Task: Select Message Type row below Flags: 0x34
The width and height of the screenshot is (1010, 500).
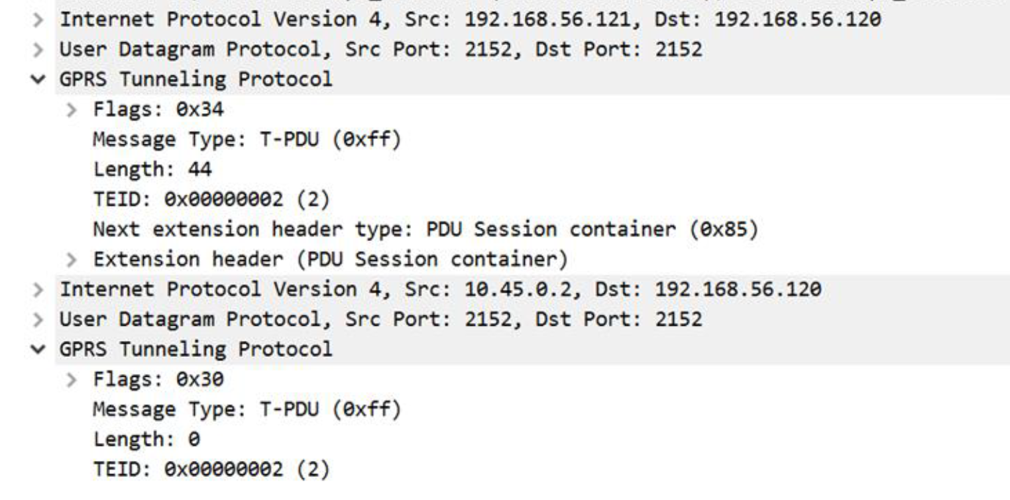Action: coord(246,140)
